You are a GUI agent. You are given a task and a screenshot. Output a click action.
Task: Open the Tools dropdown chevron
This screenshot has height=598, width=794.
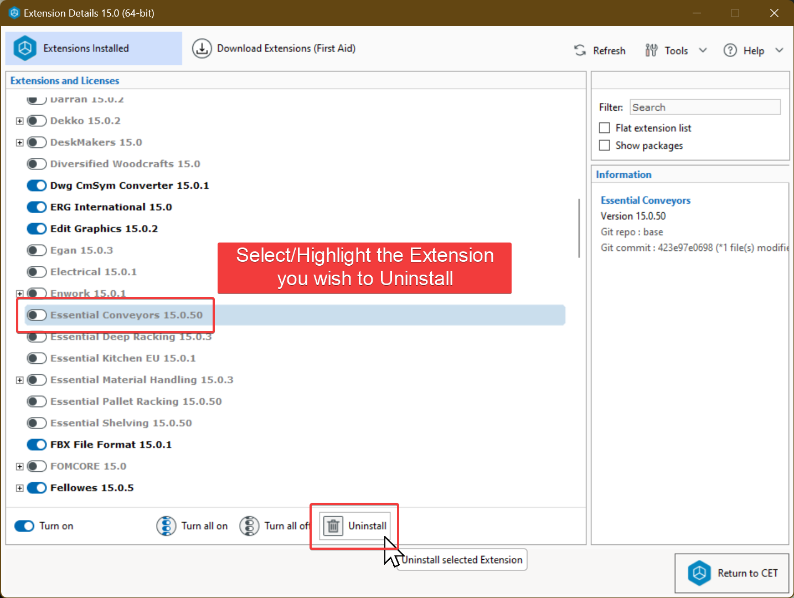point(703,50)
